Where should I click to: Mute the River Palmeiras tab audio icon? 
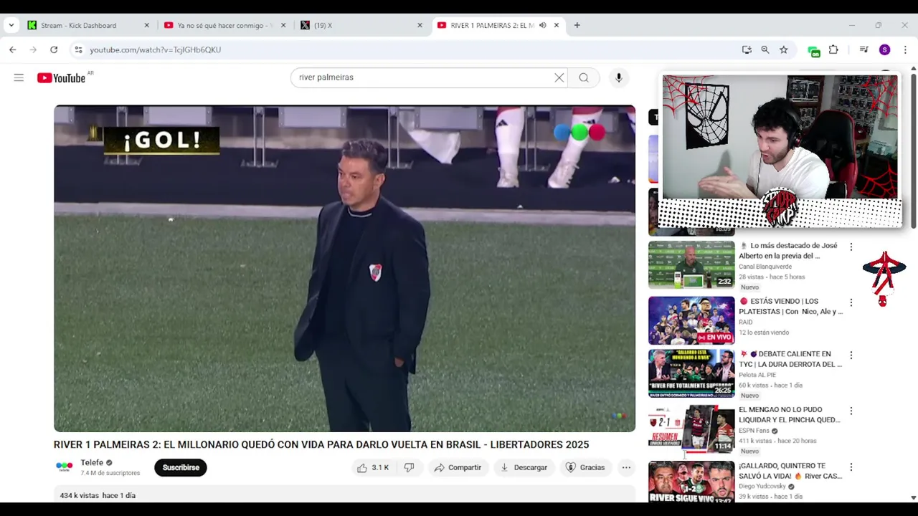[543, 25]
